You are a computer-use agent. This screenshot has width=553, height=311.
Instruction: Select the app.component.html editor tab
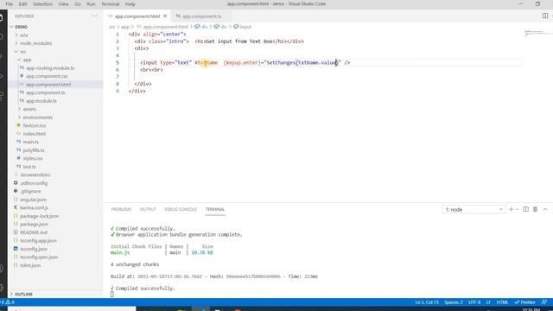pyautogui.click(x=137, y=16)
